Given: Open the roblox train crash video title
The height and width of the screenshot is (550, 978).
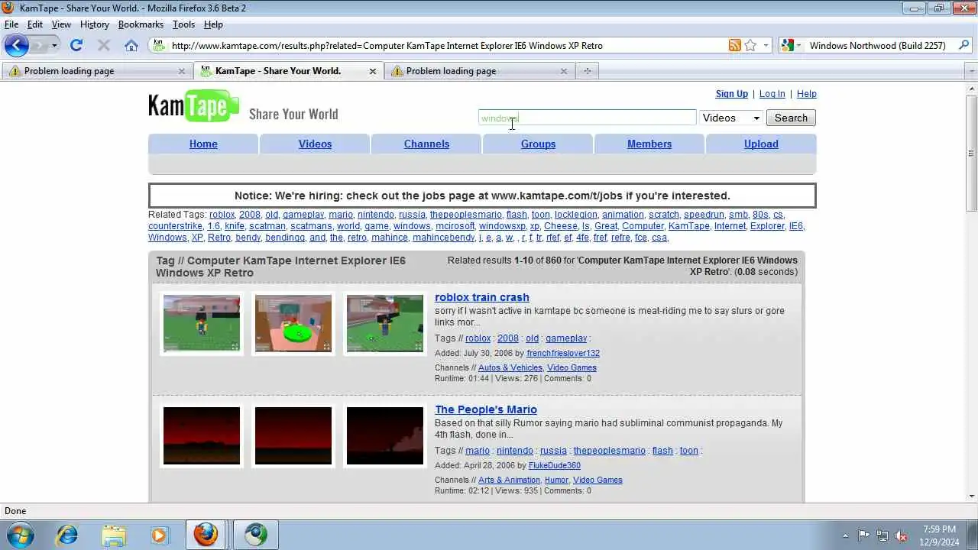Looking at the screenshot, I should coord(482,297).
